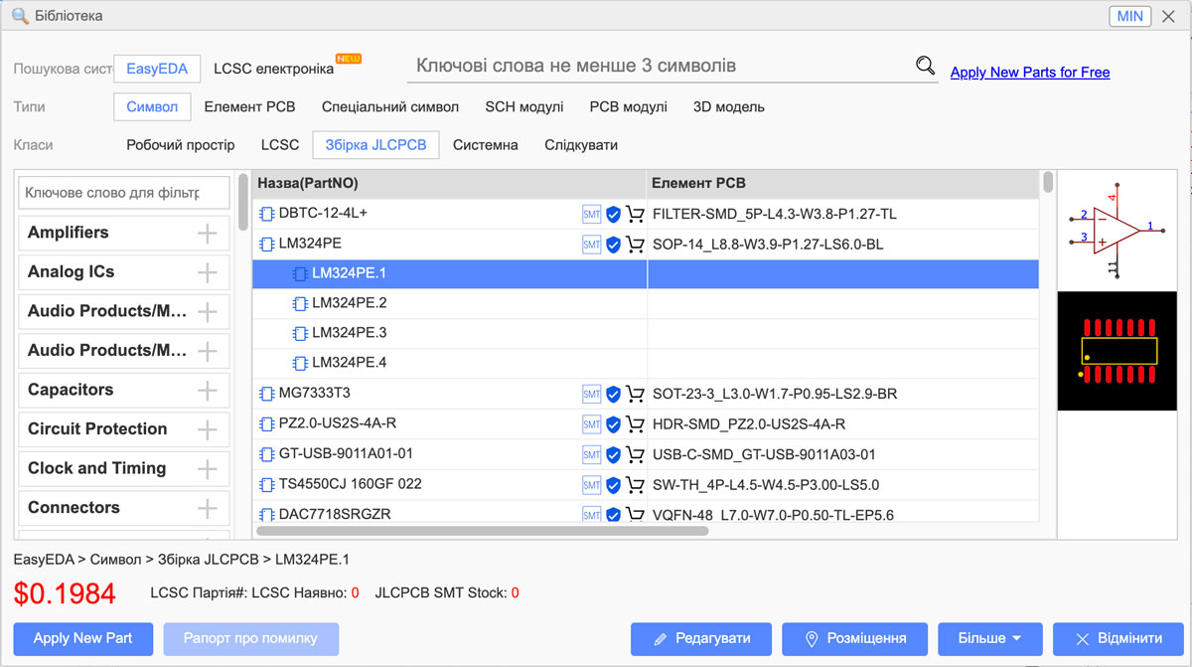Open the Більше dropdown button
Image resolution: width=1192 pixels, height=667 pixels.
point(992,638)
